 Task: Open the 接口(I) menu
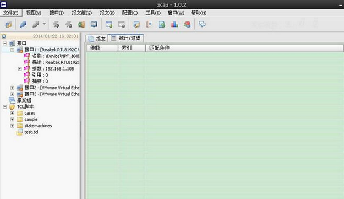point(57,13)
